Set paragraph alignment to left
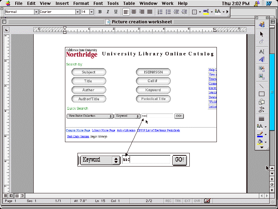This screenshot has width=278, height=209. 126,12
